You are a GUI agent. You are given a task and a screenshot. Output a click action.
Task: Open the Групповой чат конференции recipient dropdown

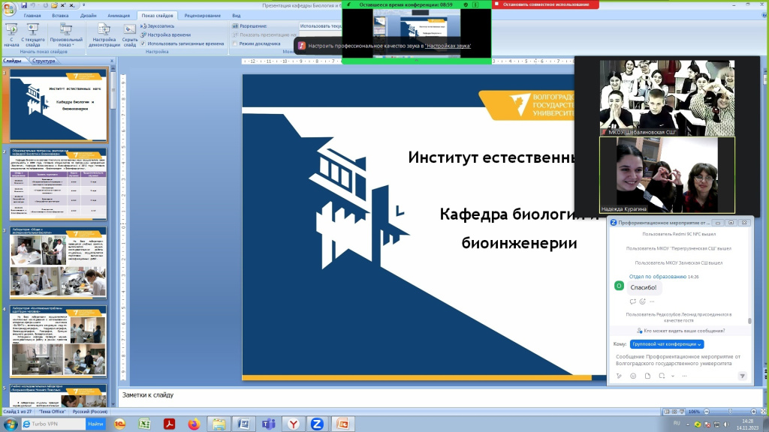[667, 344]
